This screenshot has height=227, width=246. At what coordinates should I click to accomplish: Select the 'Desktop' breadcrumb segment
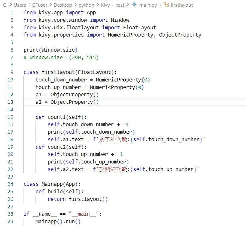tap(63, 5)
